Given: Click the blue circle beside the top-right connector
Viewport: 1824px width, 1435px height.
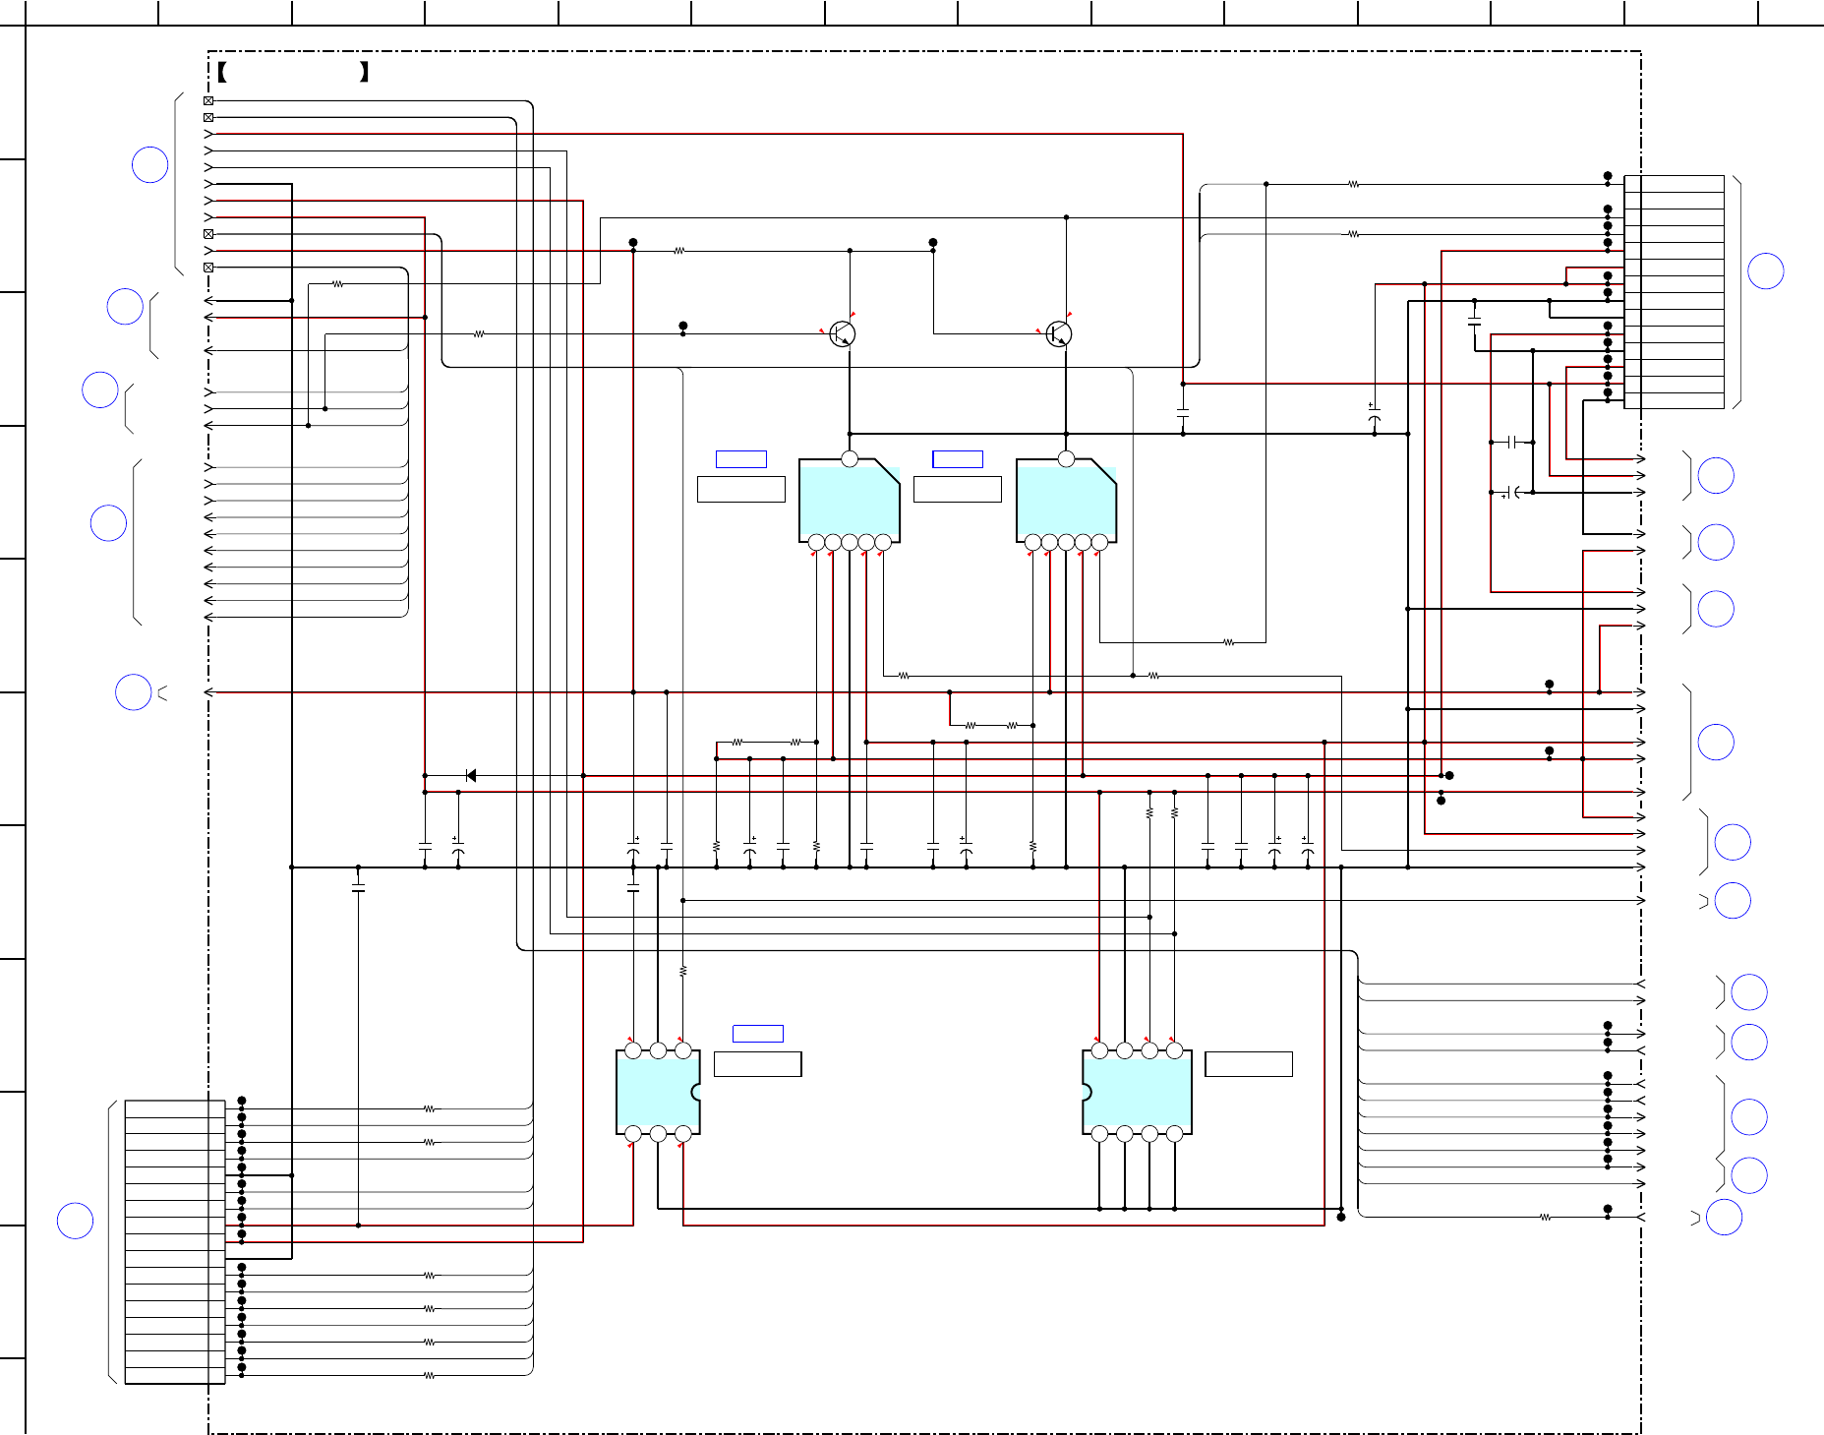Looking at the screenshot, I should point(1766,271).
